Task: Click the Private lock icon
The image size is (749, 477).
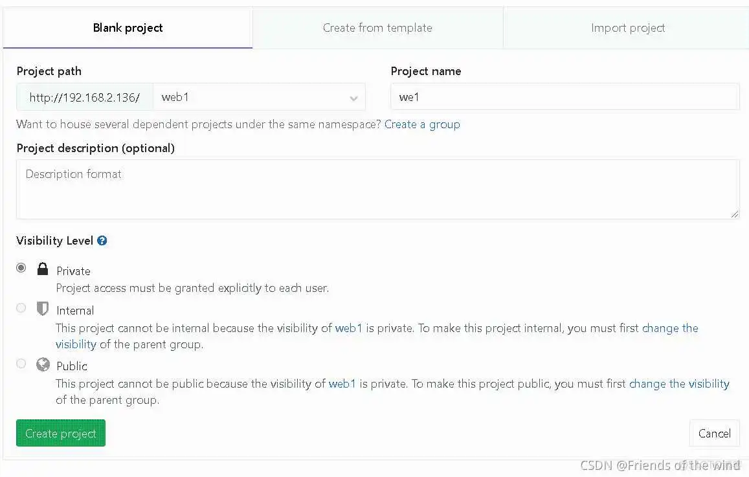Action: (43, 269)
